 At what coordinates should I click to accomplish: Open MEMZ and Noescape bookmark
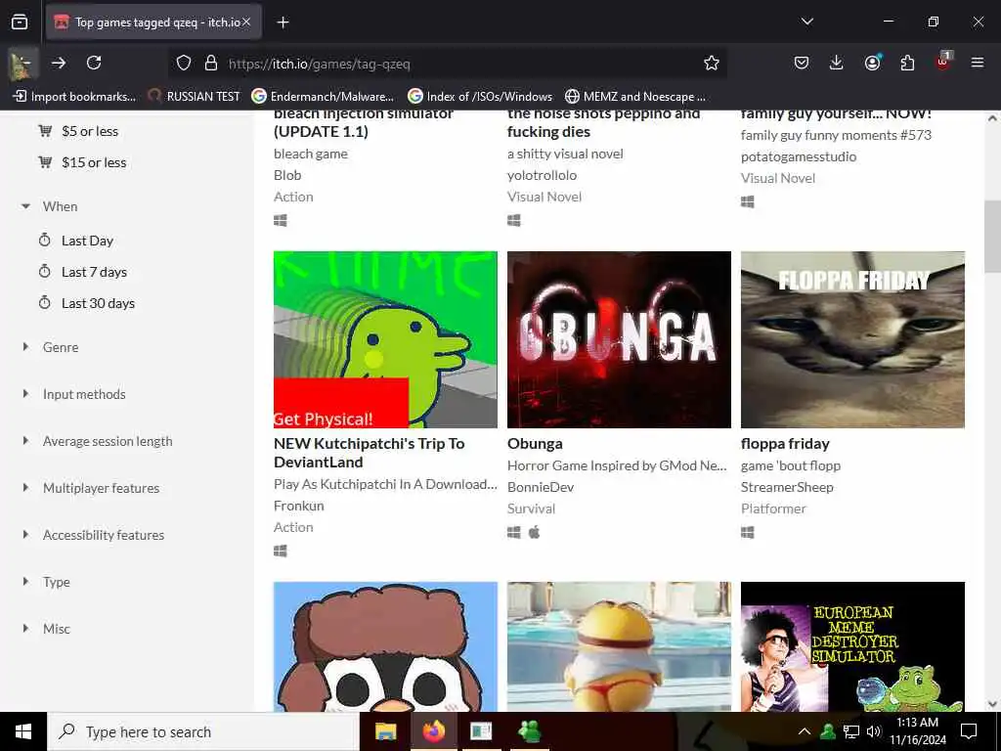tap(635, 97)
